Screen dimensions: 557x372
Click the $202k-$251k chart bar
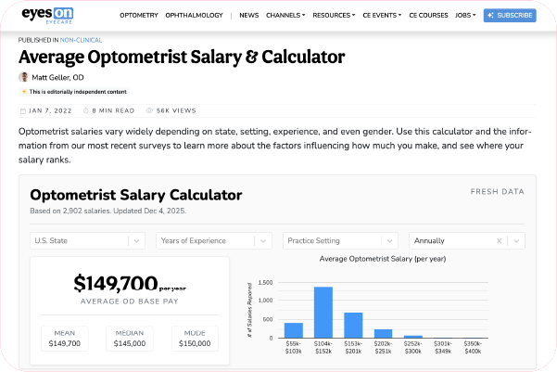pyautogui.click(x=383, y=334)
